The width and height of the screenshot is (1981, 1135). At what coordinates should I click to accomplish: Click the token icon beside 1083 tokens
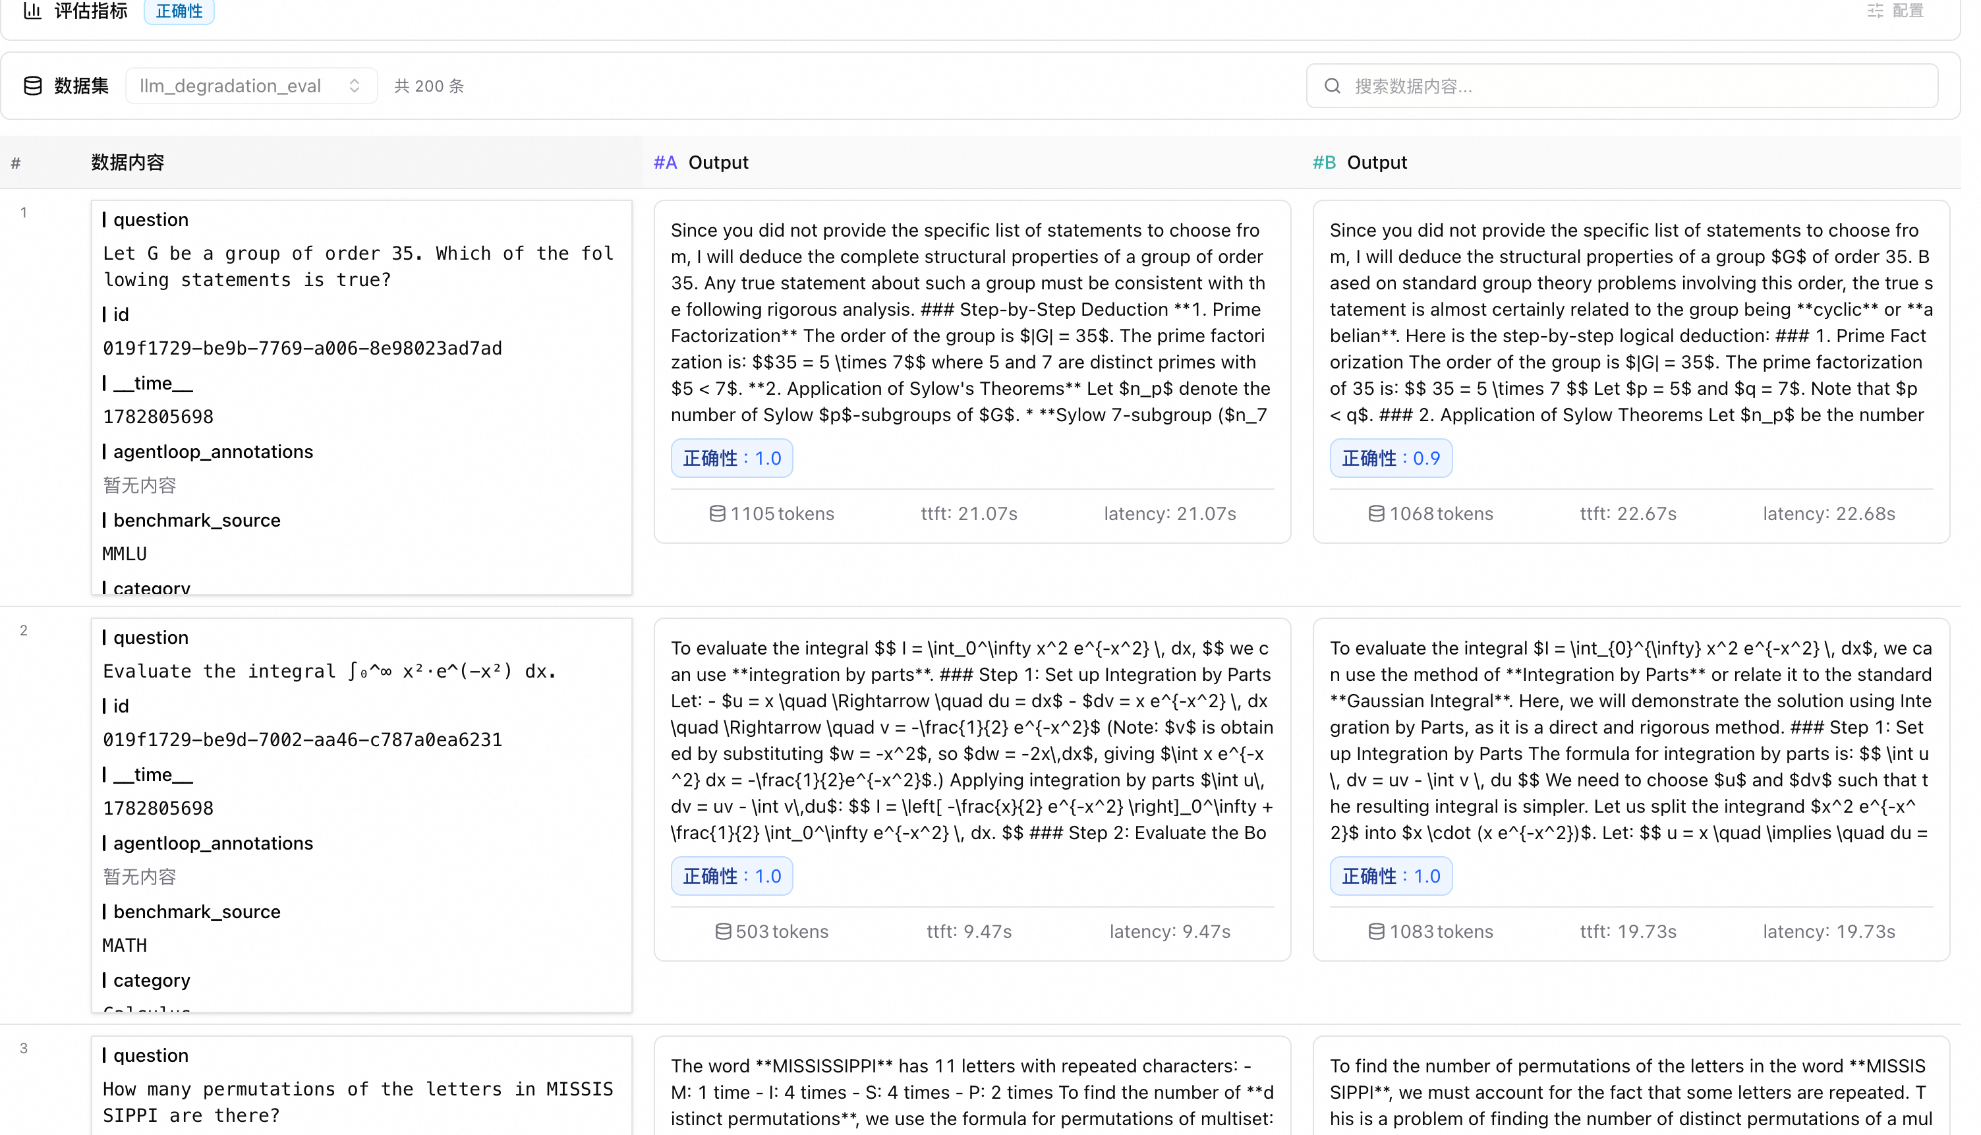pyautogui.click(x=1376, y=931)
